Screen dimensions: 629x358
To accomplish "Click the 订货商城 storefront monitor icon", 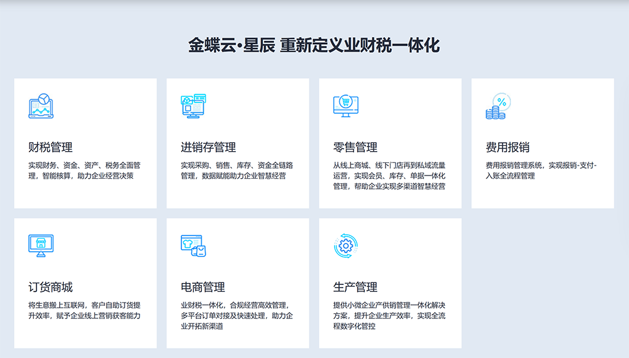I will 41,245.
